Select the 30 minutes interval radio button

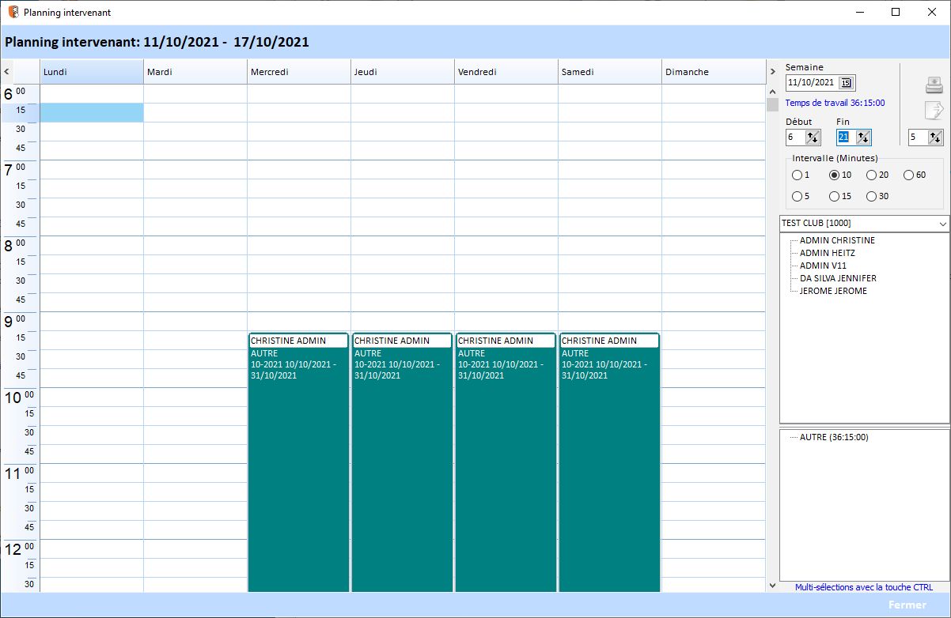tap(870, 196)
